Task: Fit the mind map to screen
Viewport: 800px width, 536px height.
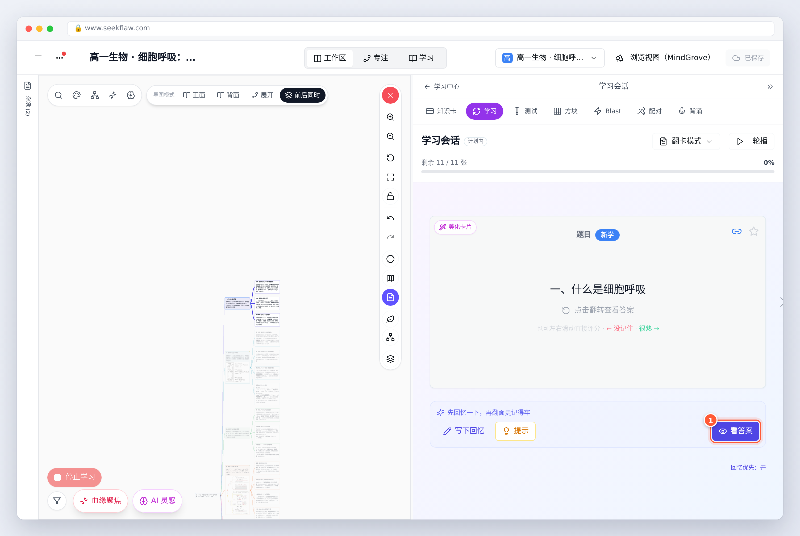Action: (390, 177)
